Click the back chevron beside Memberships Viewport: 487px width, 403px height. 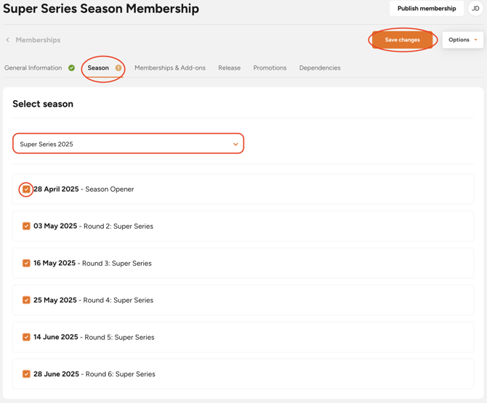pyautogui.click(x=8, y=40)
